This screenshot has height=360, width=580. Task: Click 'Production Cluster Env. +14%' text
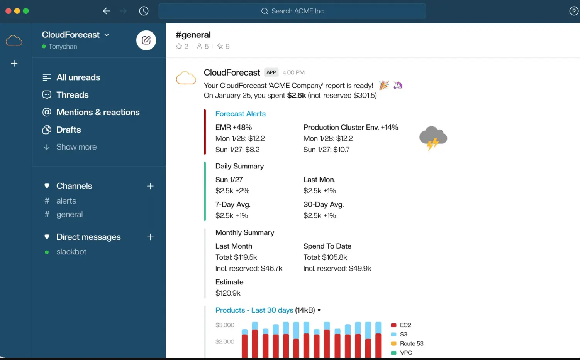(351, 127)
